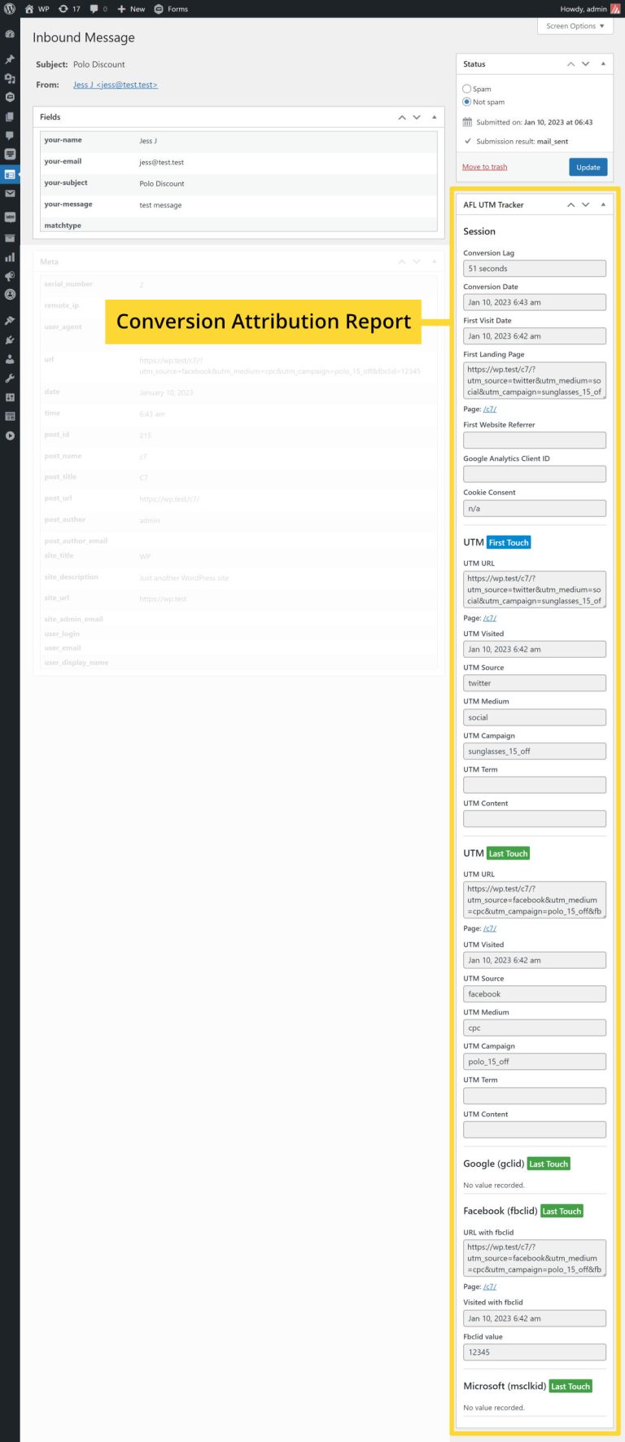The image size is (625, 1442).
Task: Open the WordPress logo menu
Action: pyautogui.click(x=10, y=9)
